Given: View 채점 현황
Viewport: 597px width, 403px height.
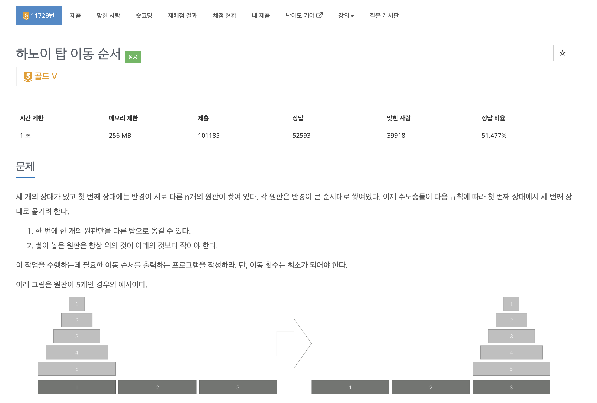Looking at the screenshot, I should coord(224,16).
